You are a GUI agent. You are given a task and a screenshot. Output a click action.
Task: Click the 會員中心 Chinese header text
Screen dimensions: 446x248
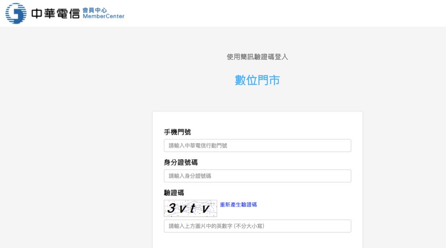pos(95,10)
